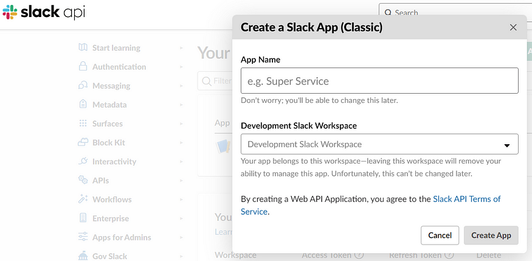
Task: Click the APIs gears icon
Action: (x=83, y=180)
